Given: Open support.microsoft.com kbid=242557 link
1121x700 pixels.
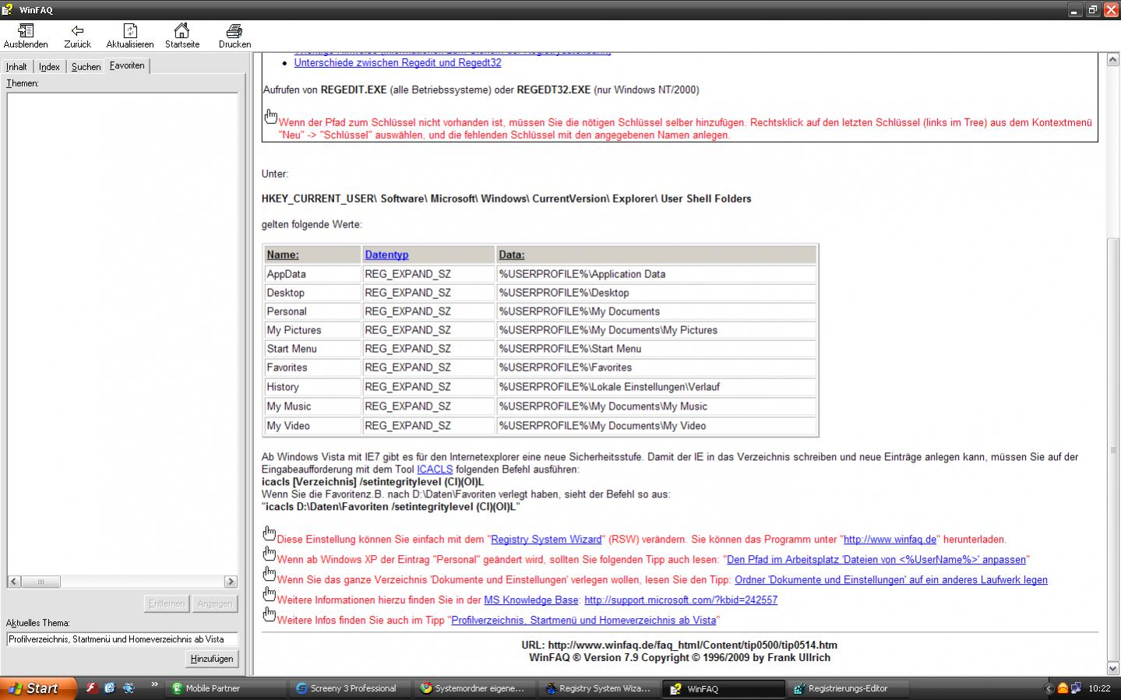Looking at the screenshot, I should pos(681,600).
